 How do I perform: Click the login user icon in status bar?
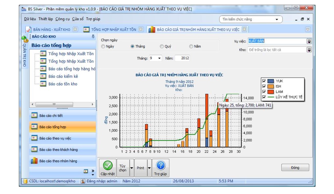[x=83, y=181]
